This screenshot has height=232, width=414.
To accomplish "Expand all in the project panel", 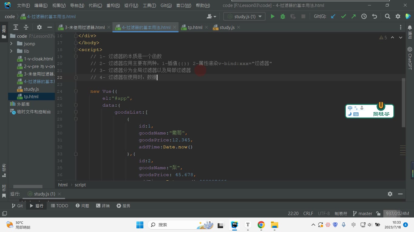I will pos(16,27).
